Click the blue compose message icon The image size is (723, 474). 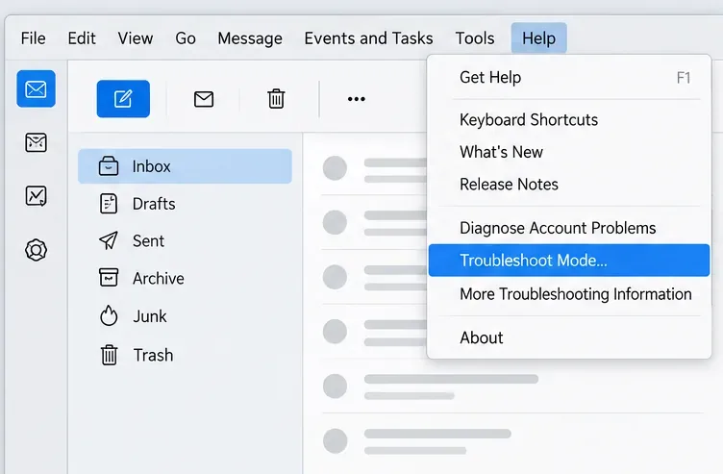pyautogui.click(x=123, y=99)
